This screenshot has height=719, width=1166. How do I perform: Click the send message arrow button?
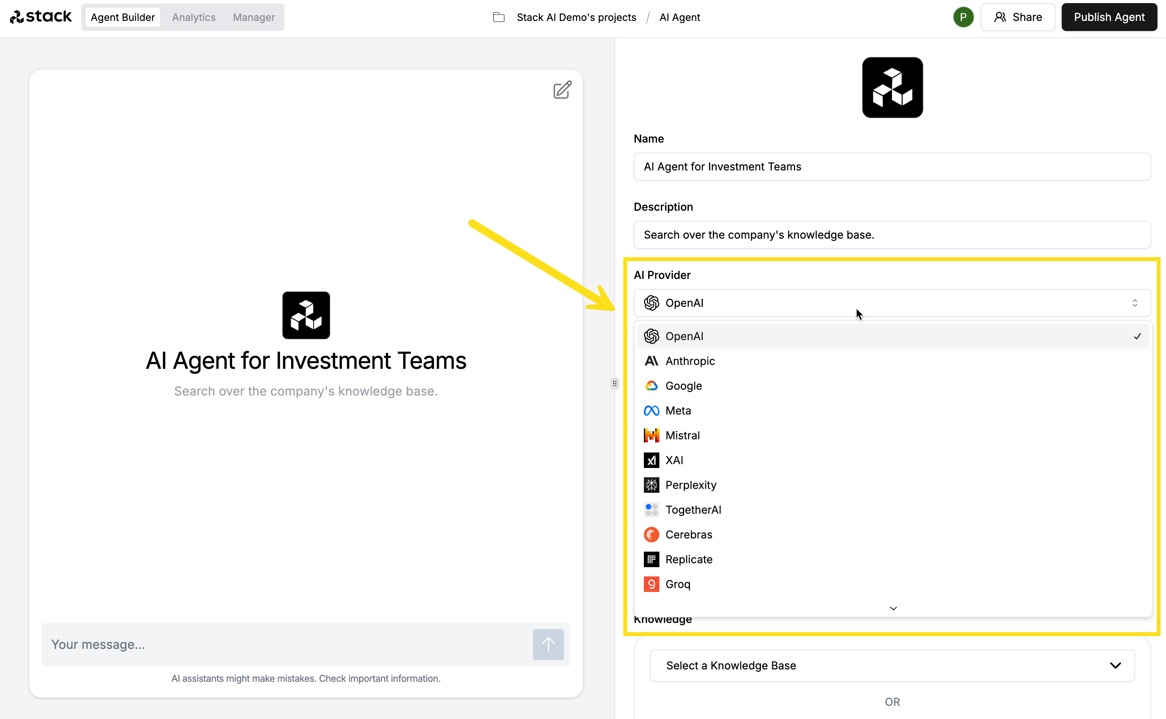pyautogui.click(x=548, y=644)
